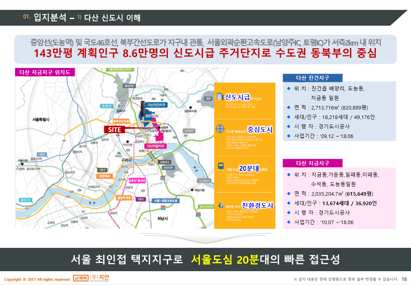Click the 서울~세종고속도로 label on map

(166, 201)
